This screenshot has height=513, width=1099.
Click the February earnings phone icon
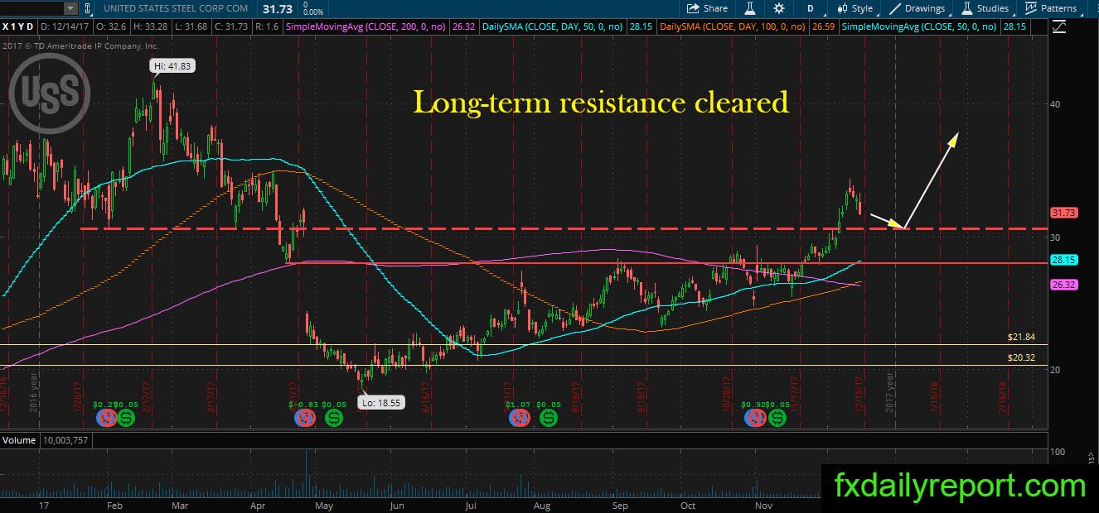[105, 417]
